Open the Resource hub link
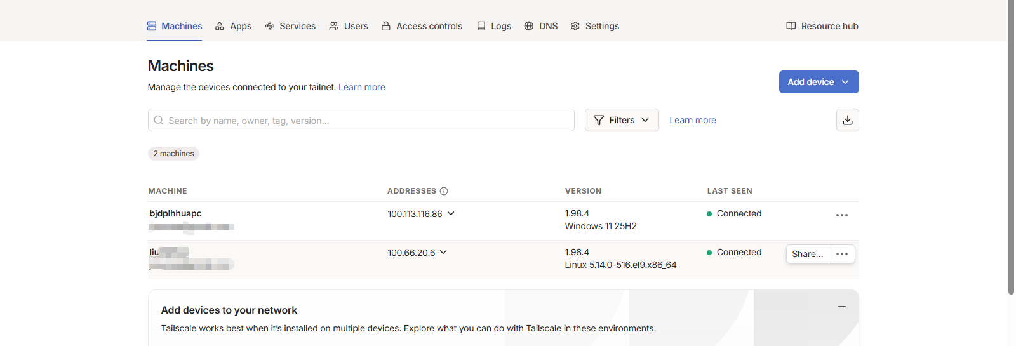The image size is (1016, 346). pyautogui.click(x=822, y=26)
